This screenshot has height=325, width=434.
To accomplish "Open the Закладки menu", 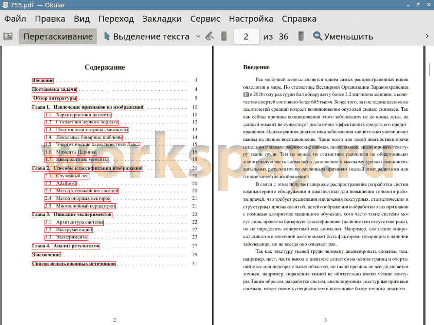I will point(162,19).
